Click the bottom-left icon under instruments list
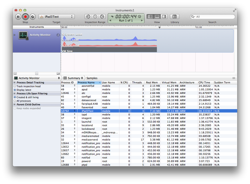The image size is (250, 184). [x=15, y=74]
